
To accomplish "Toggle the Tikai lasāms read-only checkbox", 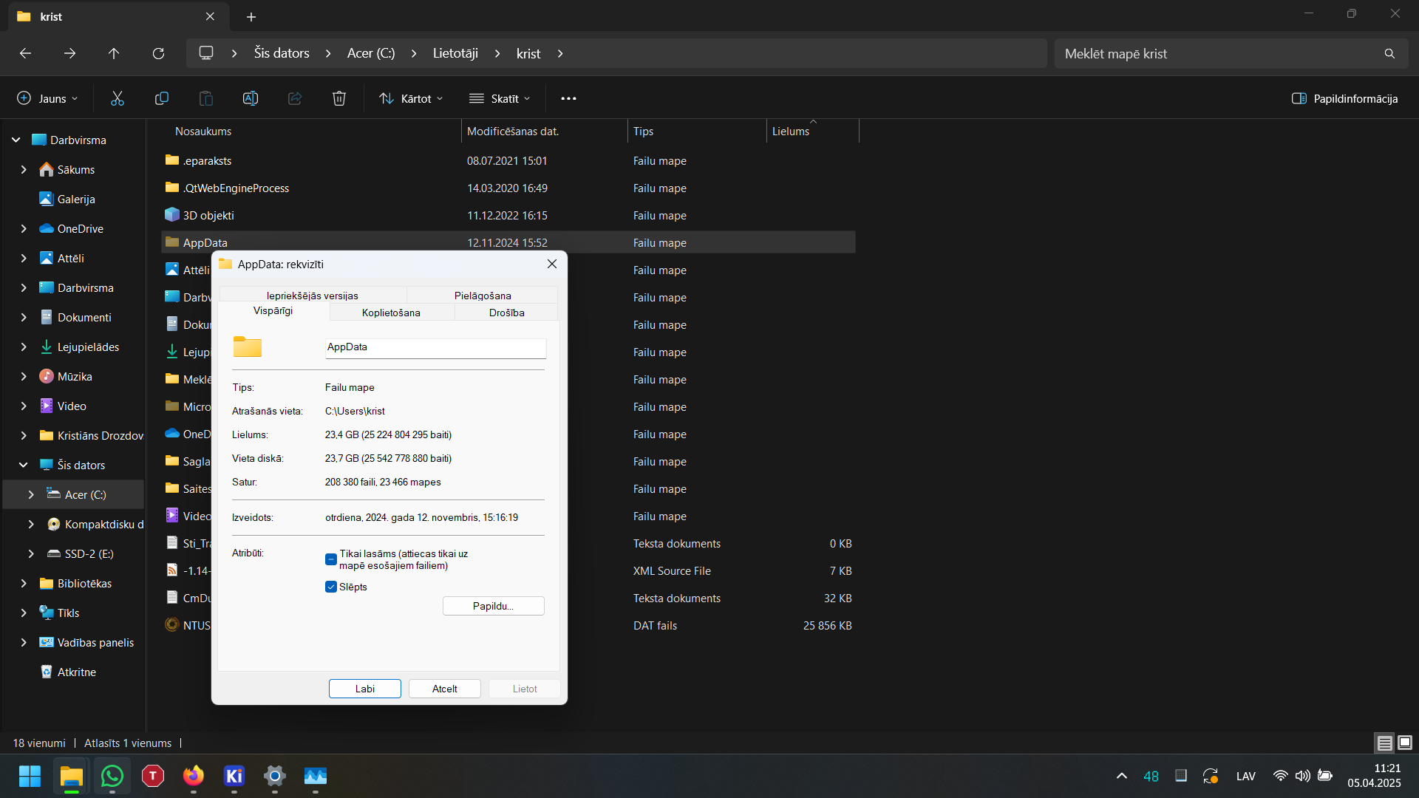I will click(331, 559).
